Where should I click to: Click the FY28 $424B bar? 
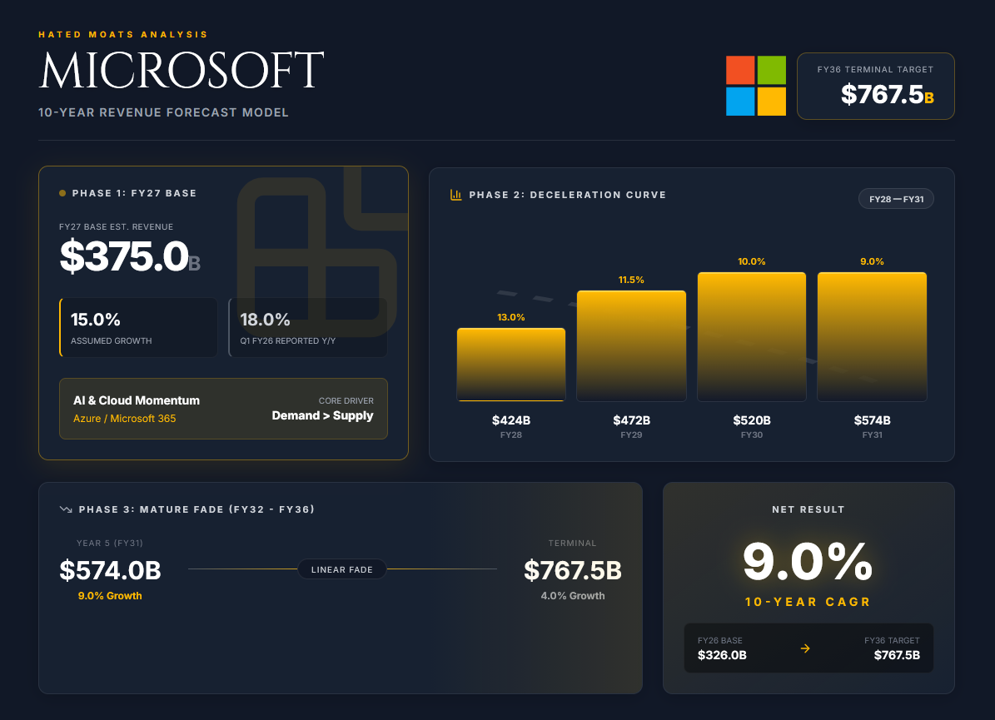tap(511, 365)
